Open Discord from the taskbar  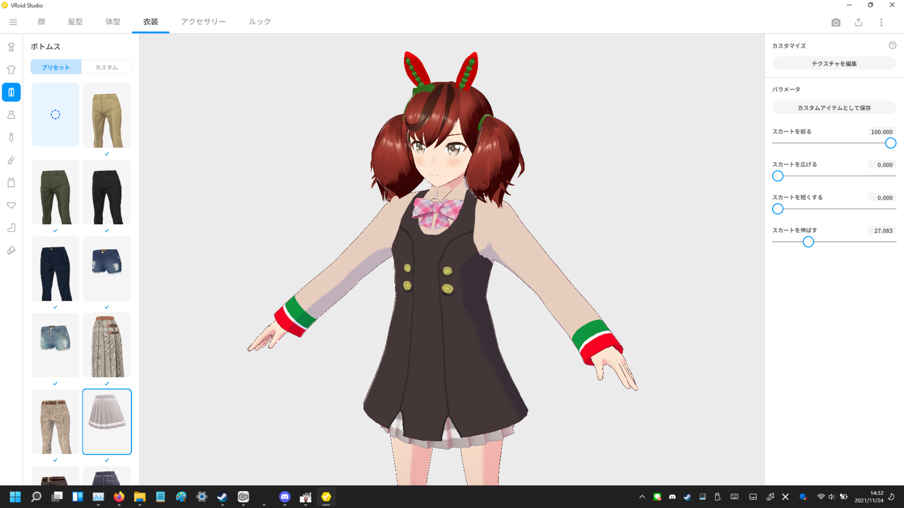tap(284, 497)
